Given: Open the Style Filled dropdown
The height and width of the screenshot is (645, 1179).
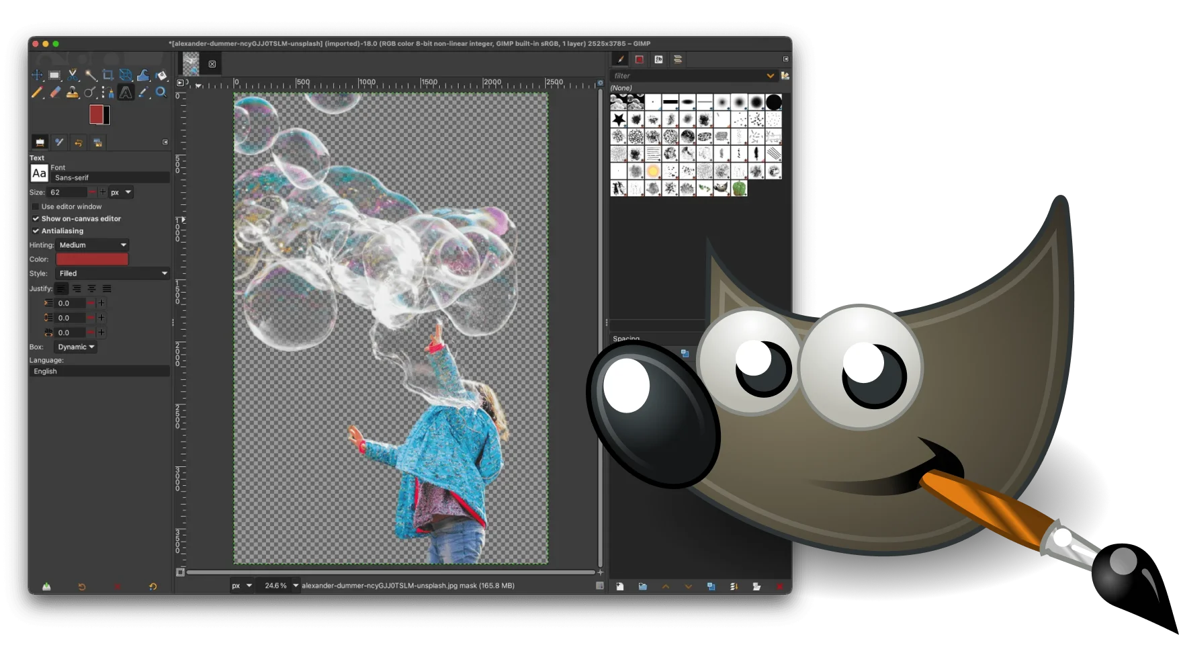Looking at the screenshot, I should tap(113, 273).
